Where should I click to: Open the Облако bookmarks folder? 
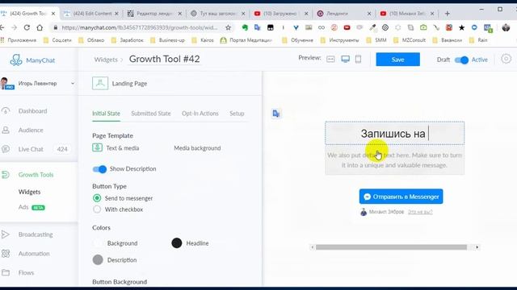pyautogui.click(x=91, y=40)
